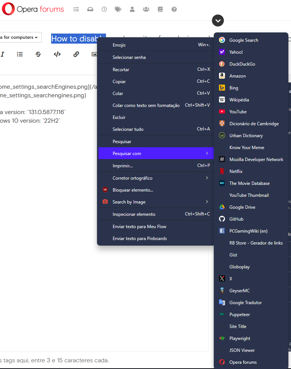Search selection with X
The width and height of the screenshot is (291, 369).
click(x=251, y=279)
